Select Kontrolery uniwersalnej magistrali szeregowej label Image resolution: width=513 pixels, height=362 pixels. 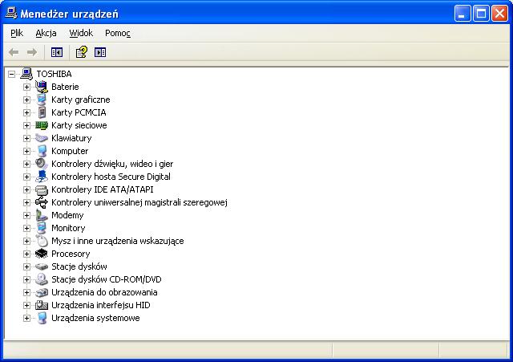(139, 202)
